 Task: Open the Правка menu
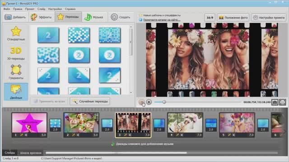(x=18, y=9)
